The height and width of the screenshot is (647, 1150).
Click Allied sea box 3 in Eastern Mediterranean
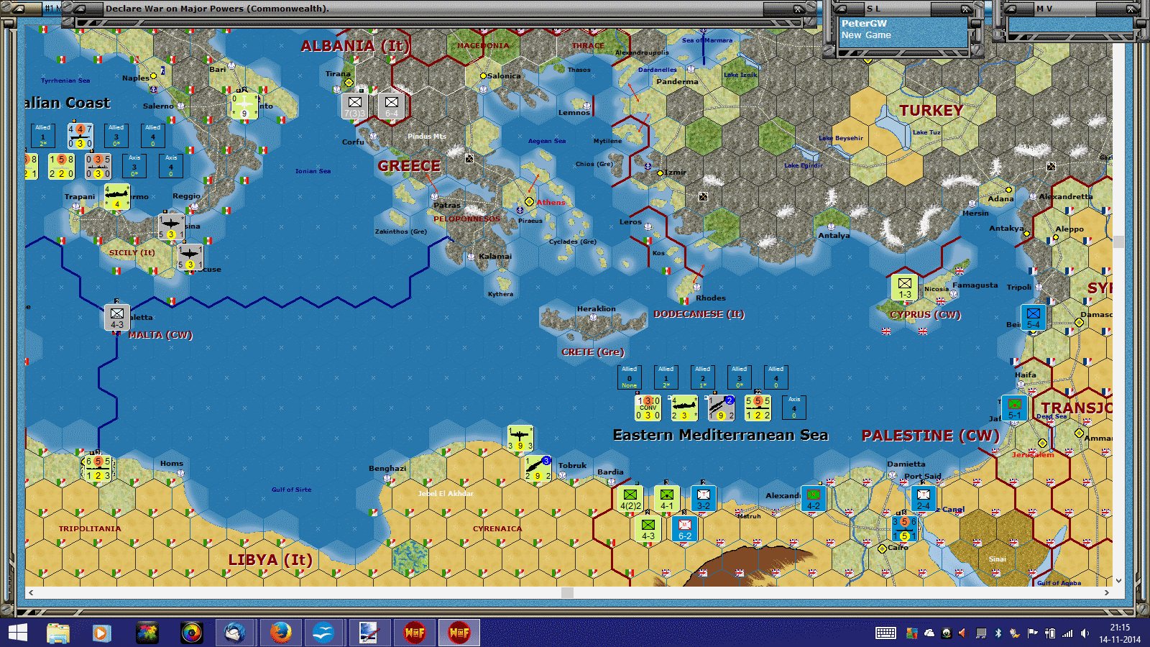point(740,377)
